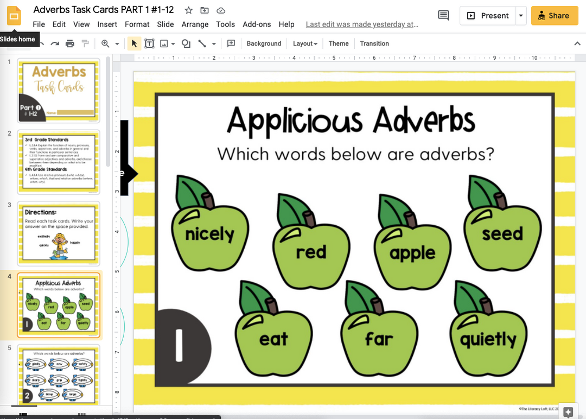This screenshot has height=419, width=586.
Task: Click the Slides home logo icon
Action: tap(14, 16)
